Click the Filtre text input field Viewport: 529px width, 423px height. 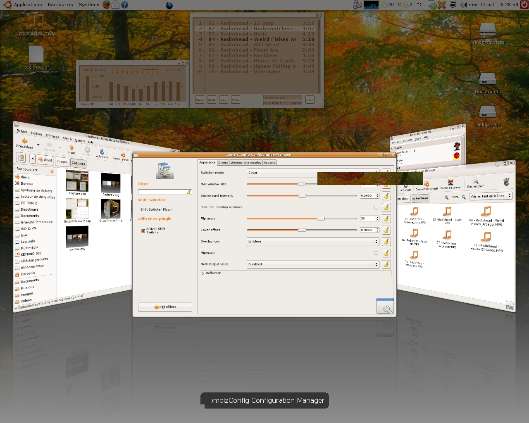point(162,192)
